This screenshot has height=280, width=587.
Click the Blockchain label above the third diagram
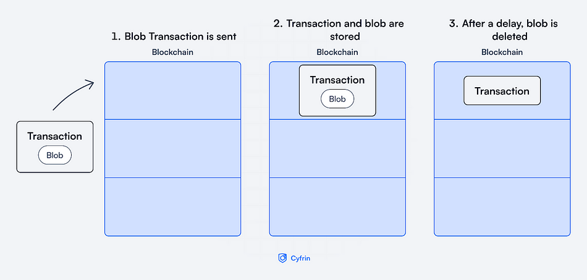pos(502,52)
